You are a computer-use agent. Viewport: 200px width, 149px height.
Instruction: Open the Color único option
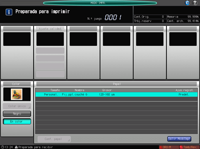pos(17,106)
